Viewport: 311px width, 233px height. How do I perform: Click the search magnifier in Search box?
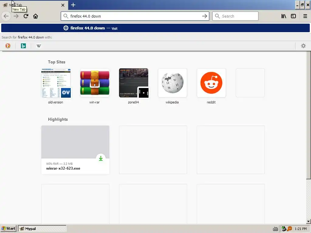[x=217, y=16]
